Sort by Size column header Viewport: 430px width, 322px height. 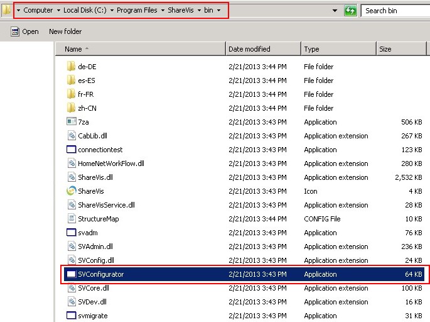pyautogui.click(x=402, y=49)
